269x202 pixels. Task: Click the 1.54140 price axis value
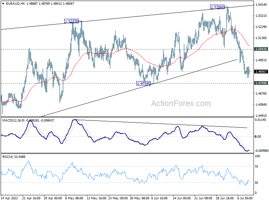(261, 5)
